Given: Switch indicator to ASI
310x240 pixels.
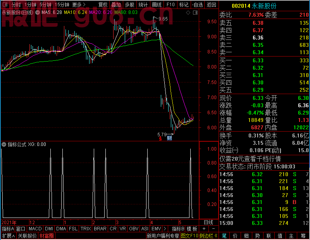Looking at the screenshot, I should click(x=145, y=229).
